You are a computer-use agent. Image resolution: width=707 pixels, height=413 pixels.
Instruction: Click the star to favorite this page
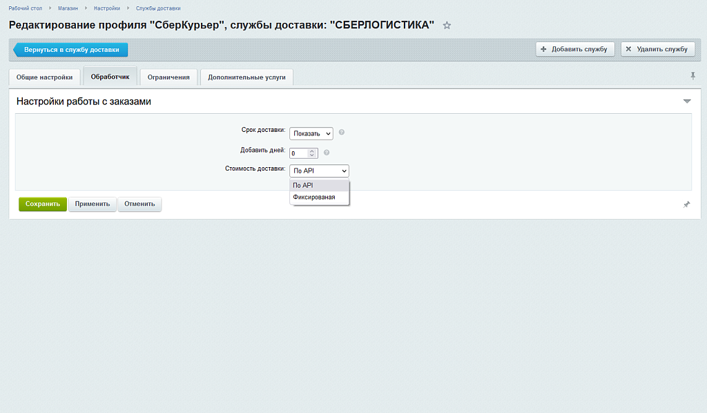(x=447, y=24)
